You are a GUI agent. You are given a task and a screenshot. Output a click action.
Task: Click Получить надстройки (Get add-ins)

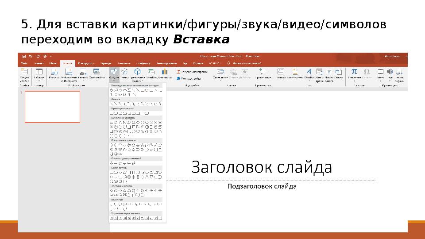tap(192, 72)
